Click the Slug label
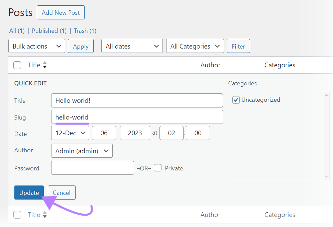Viewport: 333px width, 227px height. coord(20,118)
